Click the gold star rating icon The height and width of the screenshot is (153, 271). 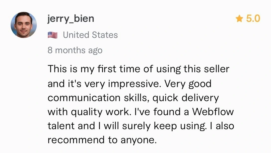click(x=239, y=19)
